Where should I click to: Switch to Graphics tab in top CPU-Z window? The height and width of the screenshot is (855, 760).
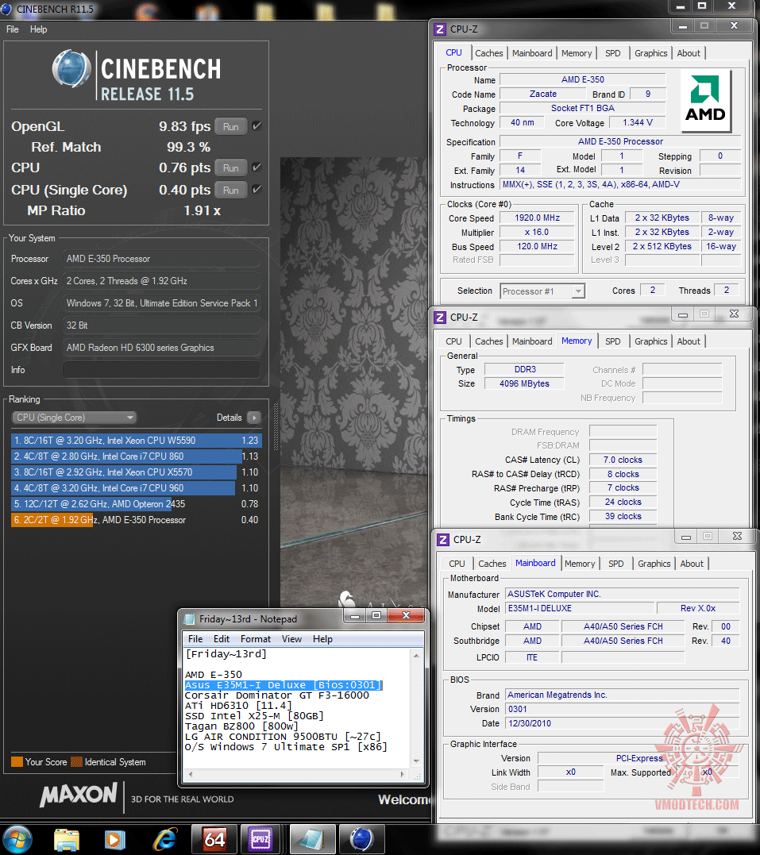pos(651,53)
